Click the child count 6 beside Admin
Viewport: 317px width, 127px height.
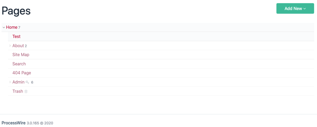click(32, 83)
